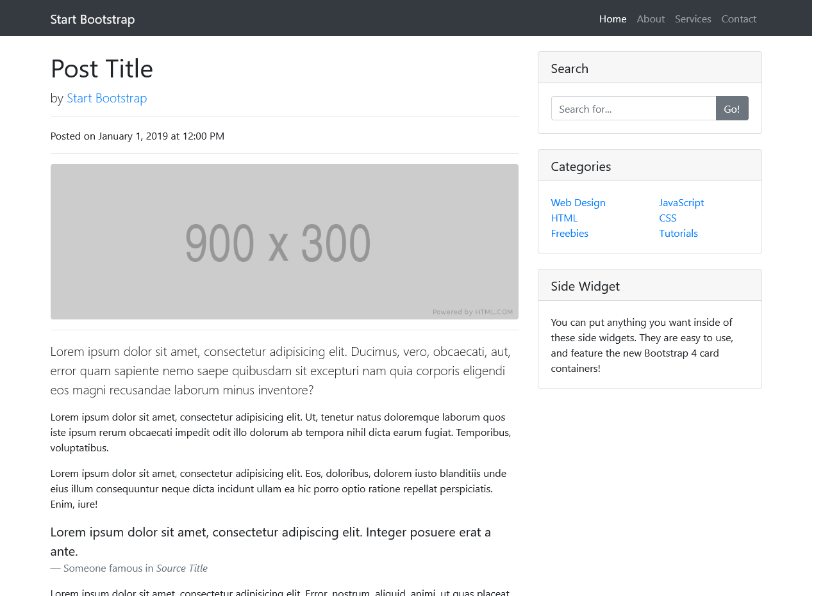Image resolution: width=823 pixels, height=596 pixels.
Task: Open the Contact nav link
Action: 738,19
